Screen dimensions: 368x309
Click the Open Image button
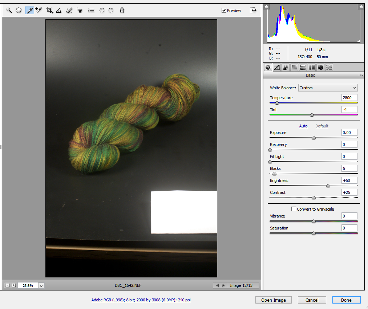click(x=273, y=300)
